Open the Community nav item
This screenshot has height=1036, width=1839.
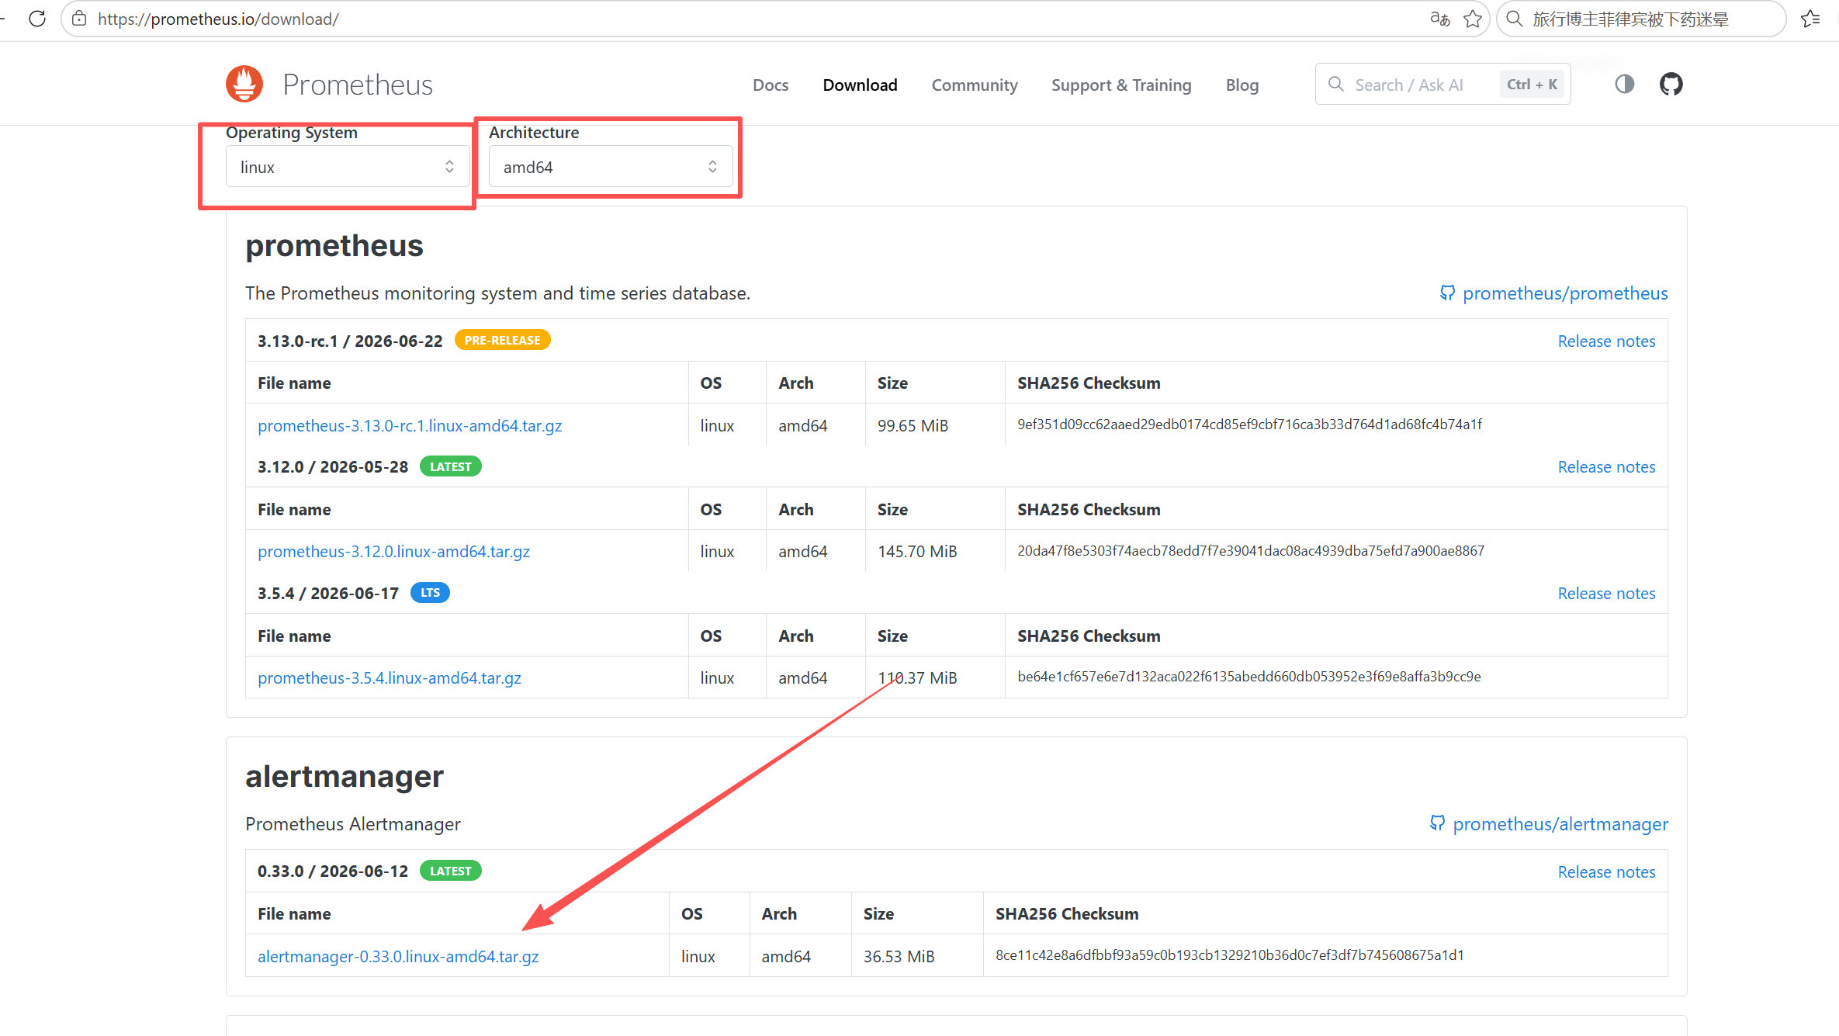(975, 85)
